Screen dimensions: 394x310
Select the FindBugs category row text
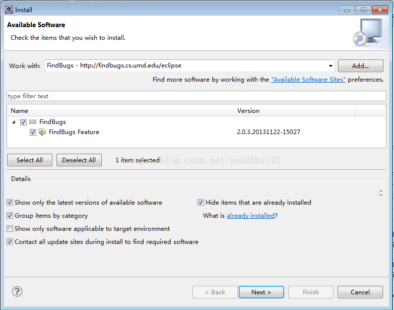52,122
